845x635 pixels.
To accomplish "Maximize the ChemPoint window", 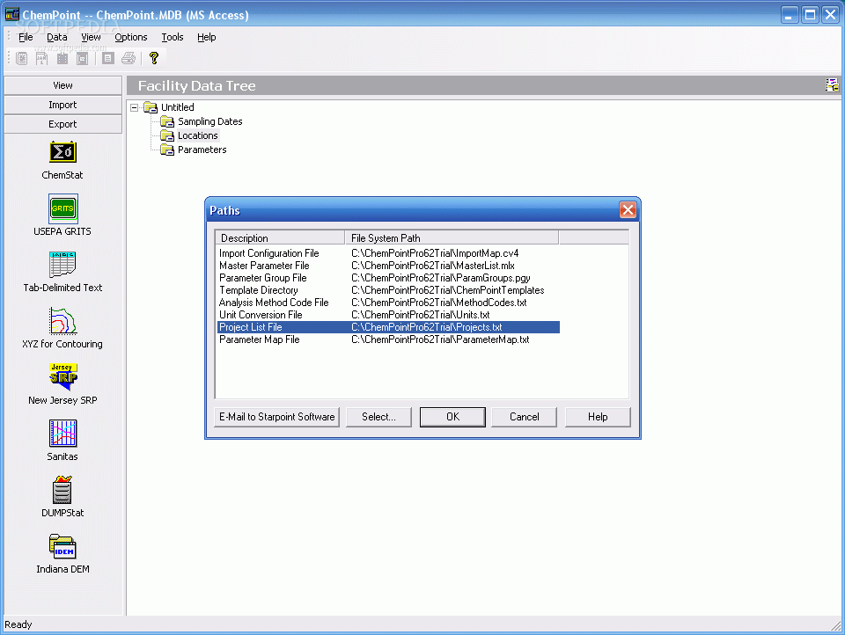I will click(810, 15).
